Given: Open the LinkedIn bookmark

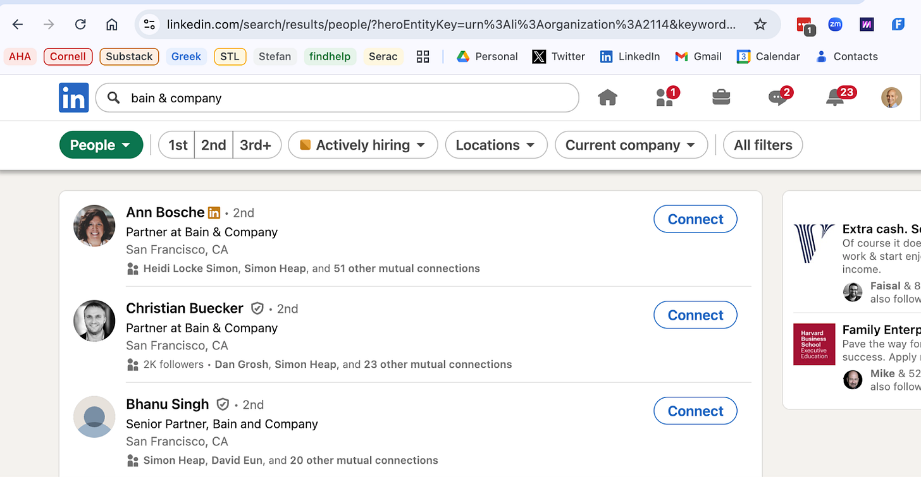Looking at the screenshot, I should click(x=630, y=56).
